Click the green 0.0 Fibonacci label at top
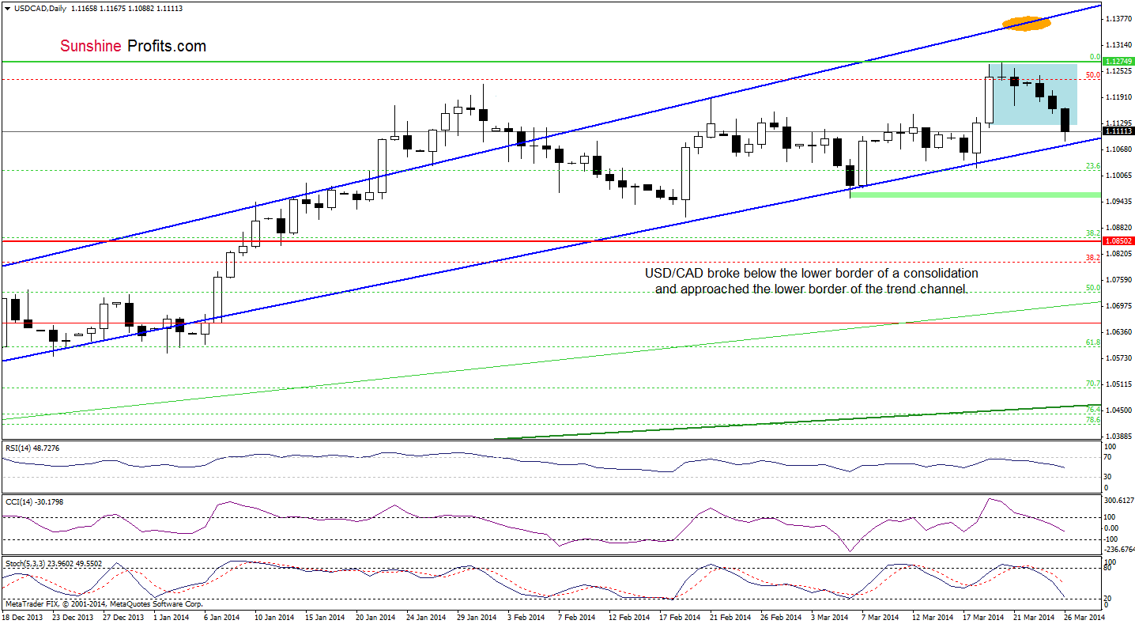 coord(1095,57)
